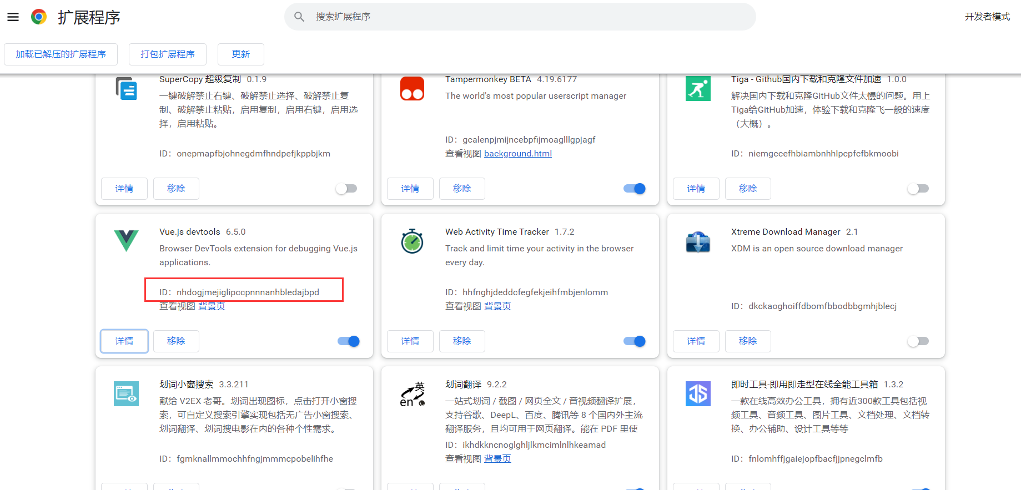Screen dimensions: 1021x490
Task: Click 即时工具 title version 1.3.2
Action: (817, 385)
